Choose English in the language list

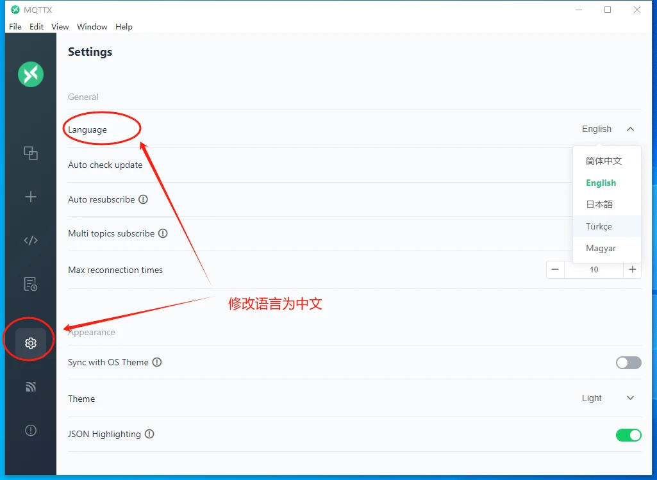coord(607,183)
